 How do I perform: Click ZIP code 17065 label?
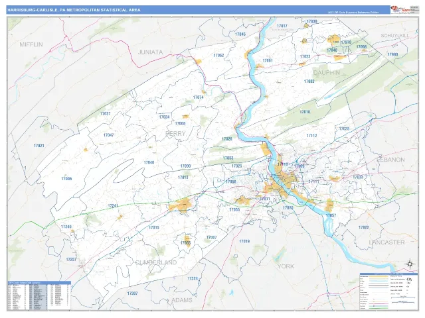pyautogui.click(x=186, y=243)
